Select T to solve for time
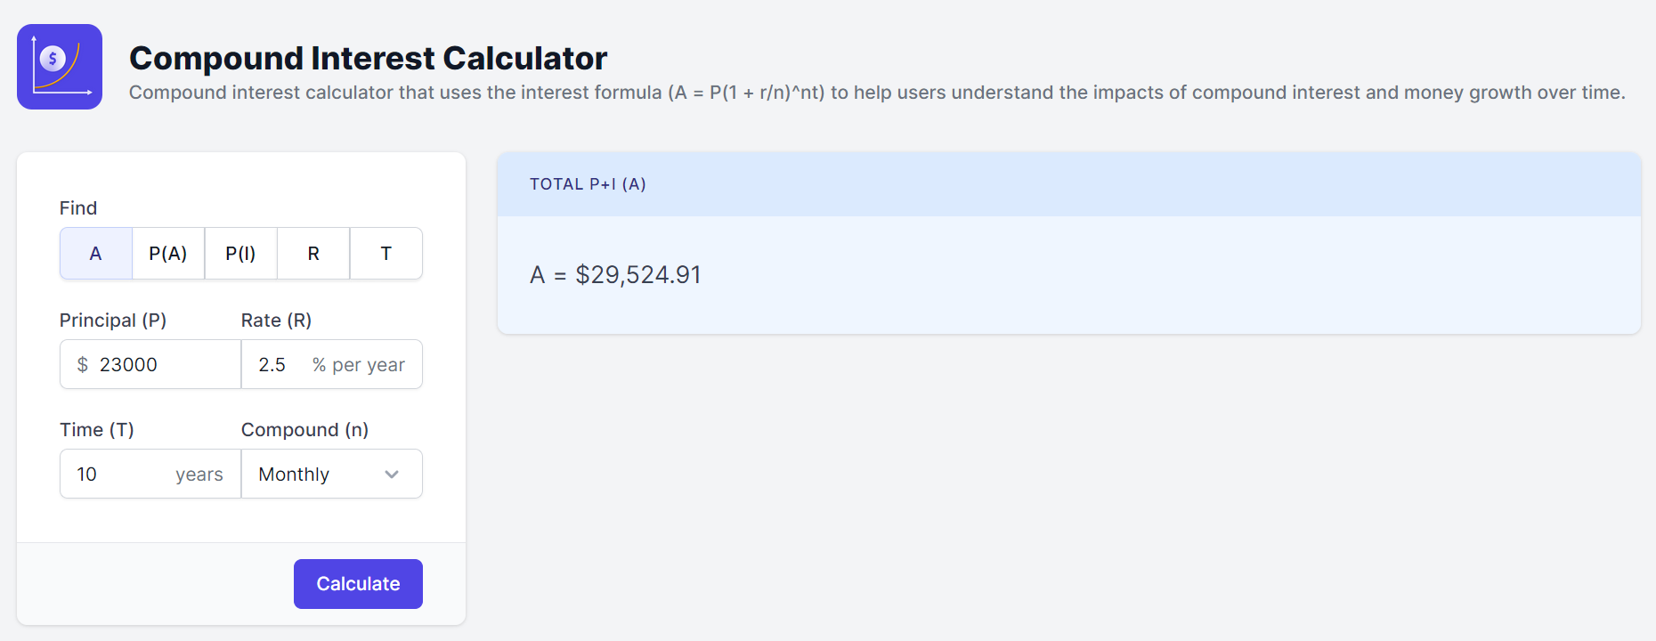Image resolution: width=1656 pixels, height=641 pixels. point(386,254)
